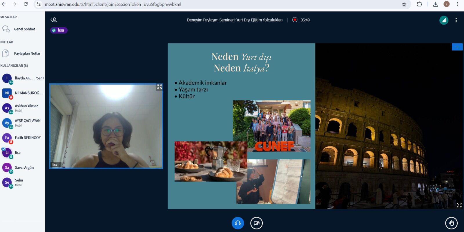
Task: Click the Genel Sohbet chat icon
Action: 6,29
